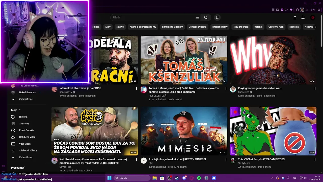Open the on-screen keyboard icon in search box
The image size is (323, 182).
pos(197,17)
